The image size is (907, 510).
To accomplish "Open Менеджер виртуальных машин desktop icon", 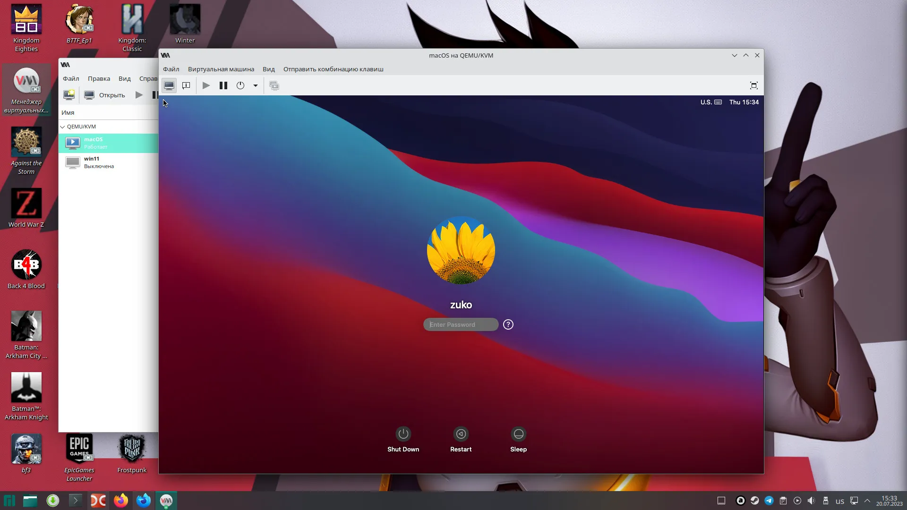I will pyautogui.click(x=26, y=90).
